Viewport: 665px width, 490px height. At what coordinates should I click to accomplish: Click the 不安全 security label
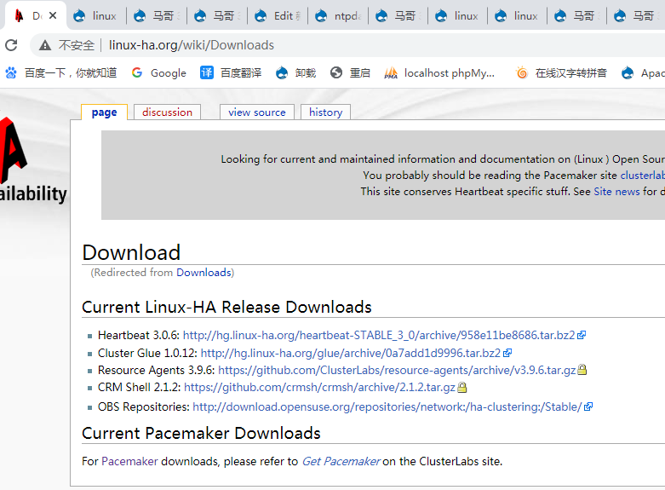tap(77, 45)
